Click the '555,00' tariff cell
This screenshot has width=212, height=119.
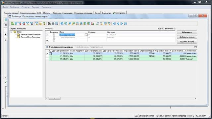pyautogui.click(x=147, y=54)
